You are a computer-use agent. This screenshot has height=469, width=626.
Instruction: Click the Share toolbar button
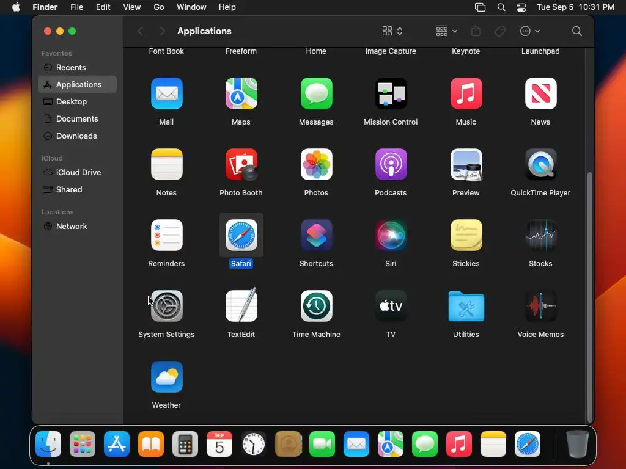point(476,31)
